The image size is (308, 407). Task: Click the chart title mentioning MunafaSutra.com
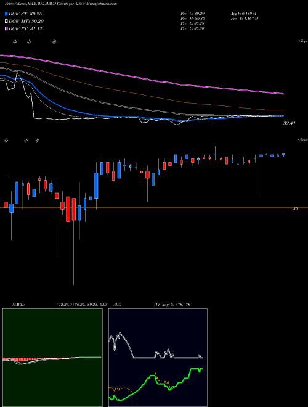click(x=61, y=4)
